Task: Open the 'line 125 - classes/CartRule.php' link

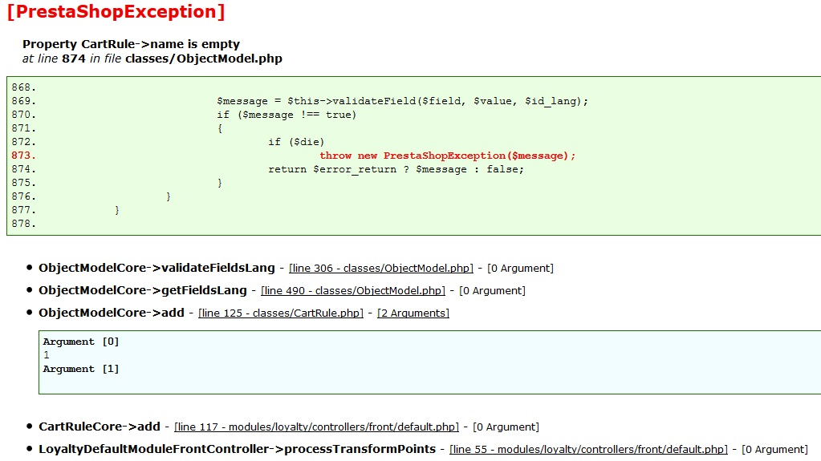Action: pyautogui.click(x=281, y=313)
